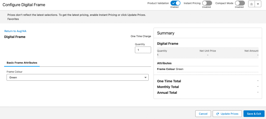Click the refresh icon on Update Prices

coord(217,114)
